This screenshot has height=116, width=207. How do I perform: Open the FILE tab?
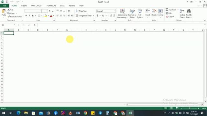(5, 6)
